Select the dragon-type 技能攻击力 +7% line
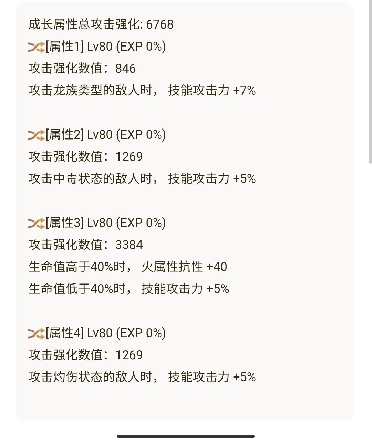The image size is (372, 444). pos(142,91)
